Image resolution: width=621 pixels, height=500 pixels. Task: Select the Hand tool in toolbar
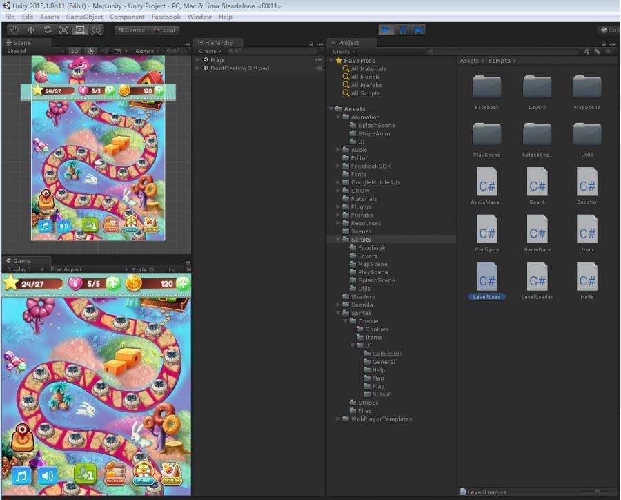pos(14,30)
